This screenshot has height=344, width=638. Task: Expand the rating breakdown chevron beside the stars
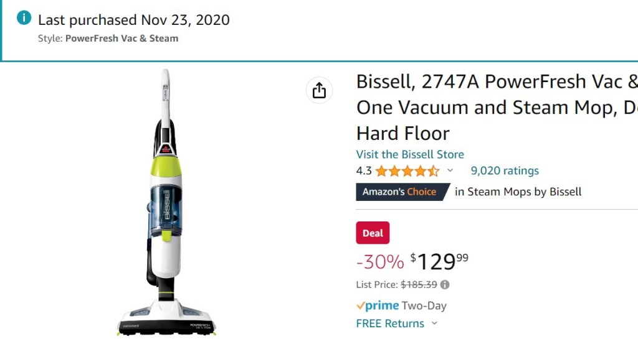coord(450,171)
